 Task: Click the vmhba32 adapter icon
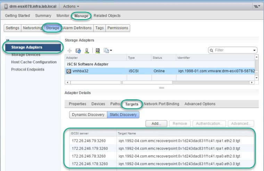pos(69,71)
